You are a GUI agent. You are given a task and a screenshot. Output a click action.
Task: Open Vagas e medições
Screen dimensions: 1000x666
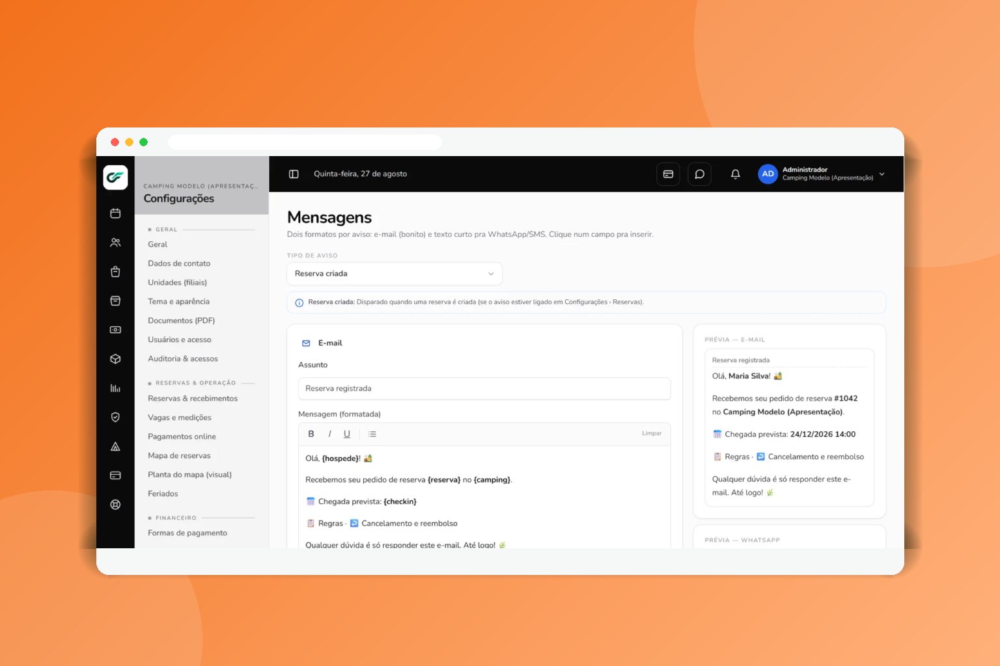point(180,418)
